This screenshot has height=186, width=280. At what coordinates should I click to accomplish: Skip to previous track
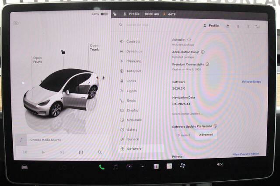coord(25,152)
